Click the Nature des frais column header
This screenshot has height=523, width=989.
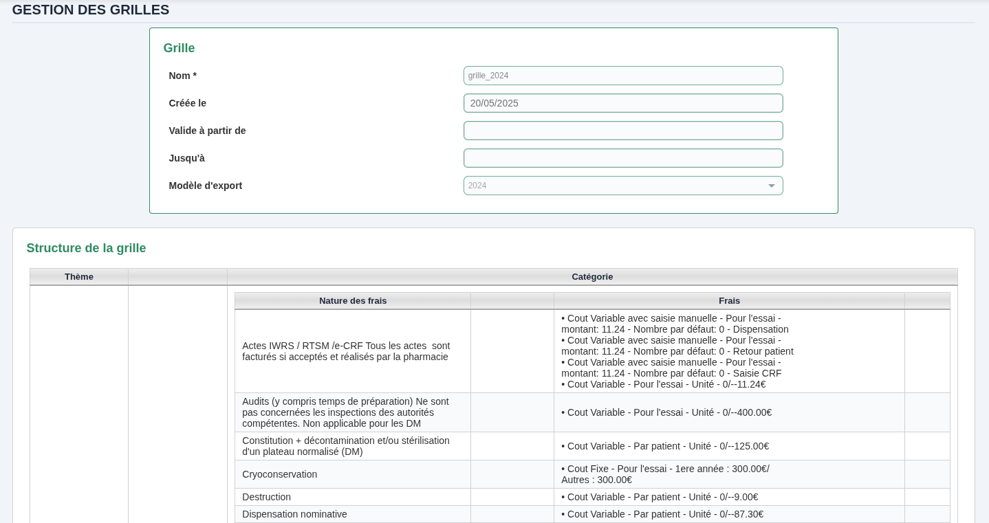[352, 301]
